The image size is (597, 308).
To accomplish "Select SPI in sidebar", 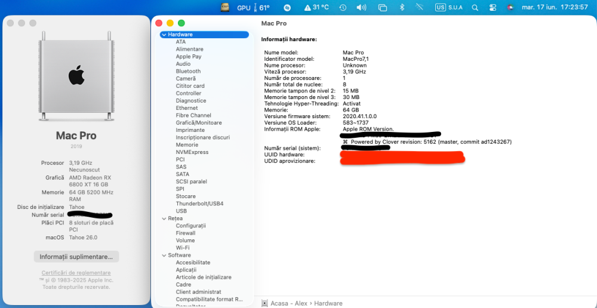I will [180, 189].
